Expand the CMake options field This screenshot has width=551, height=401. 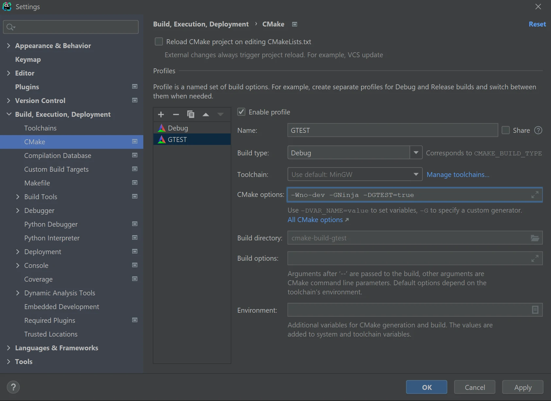pos(535,195)
